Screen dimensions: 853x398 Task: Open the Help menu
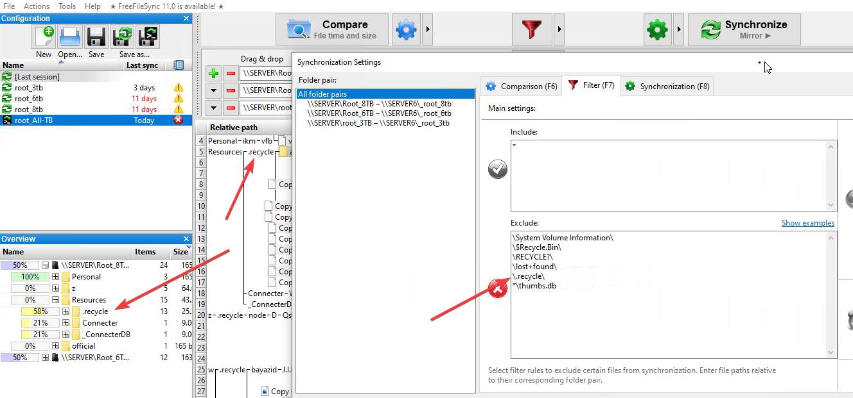(92, 6)
